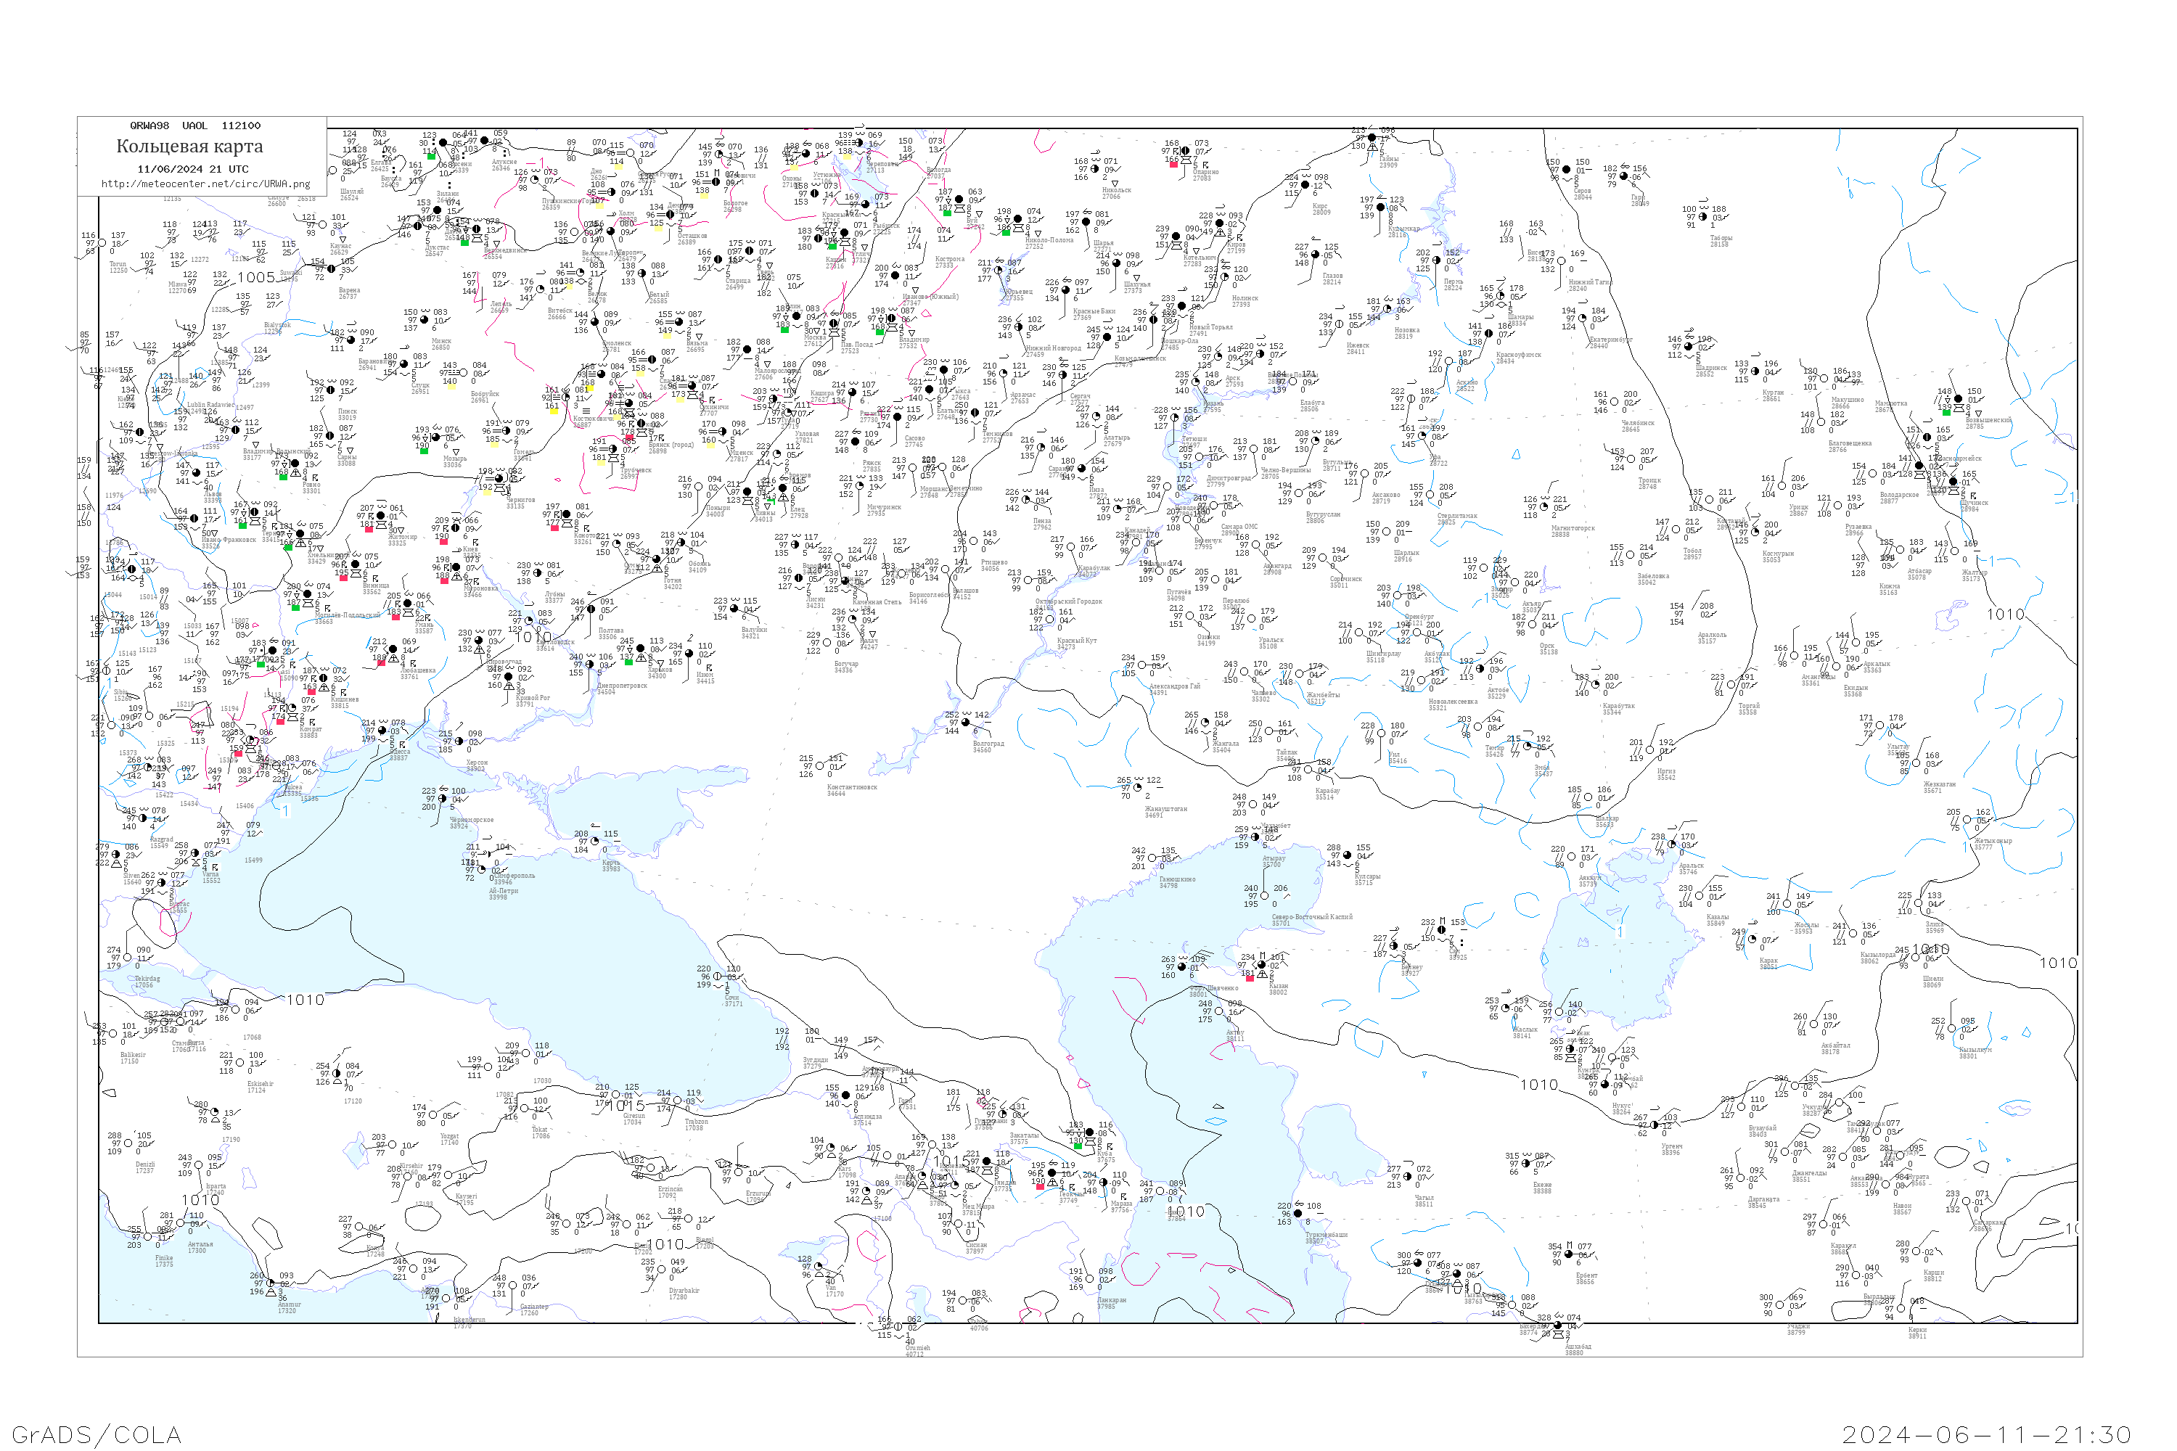This screenshot has height=1451, width=2177.
Task: Click the Кулсары station circle symbol
Action: click(x=1348, y=856)
